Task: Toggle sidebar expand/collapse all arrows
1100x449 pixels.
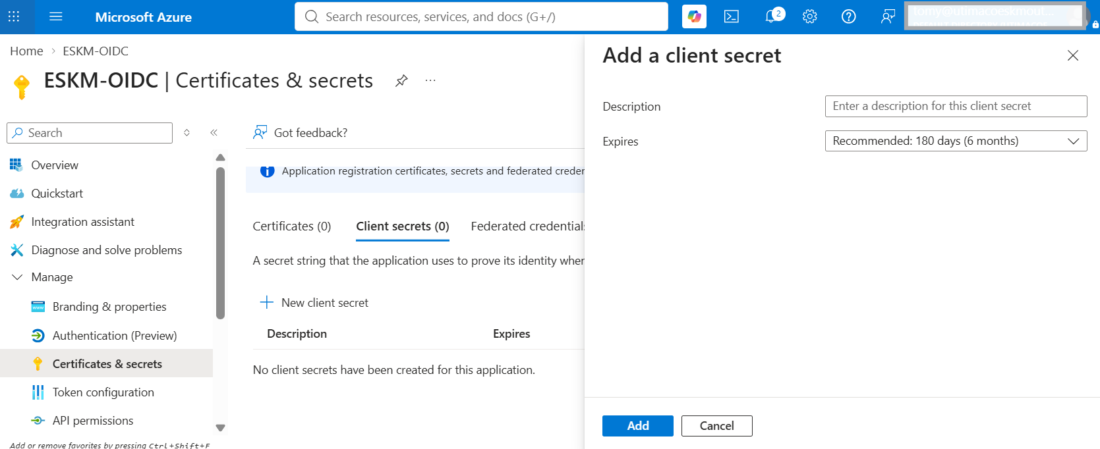Action: click(187, 133)
